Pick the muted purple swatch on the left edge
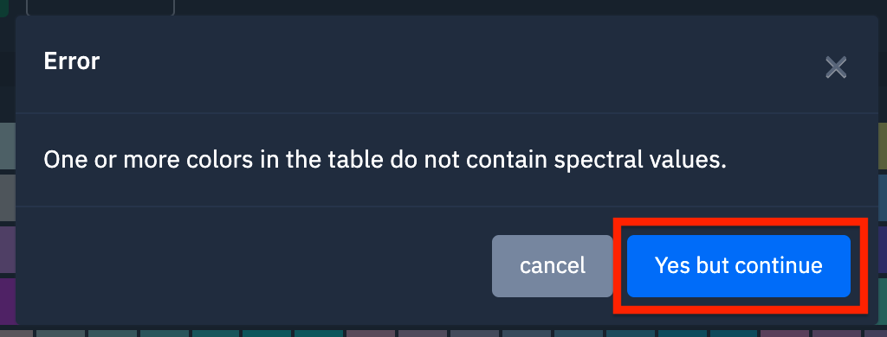 coord(7,250)
